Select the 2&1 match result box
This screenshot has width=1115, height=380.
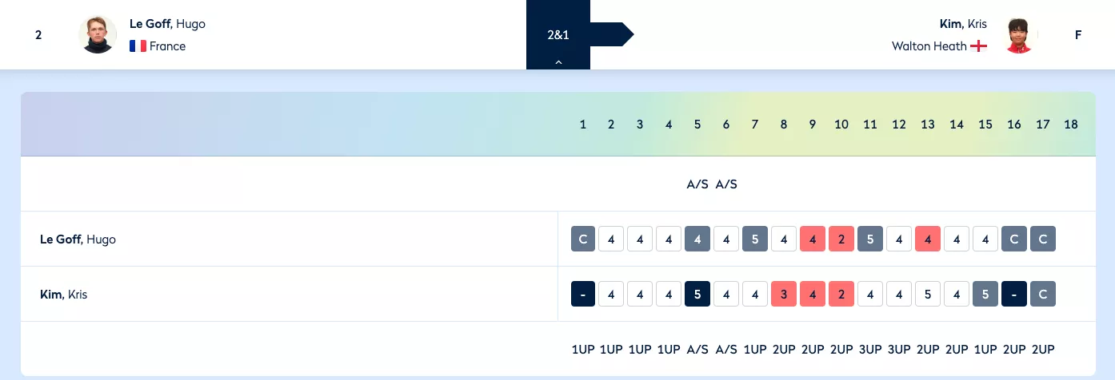558,34
